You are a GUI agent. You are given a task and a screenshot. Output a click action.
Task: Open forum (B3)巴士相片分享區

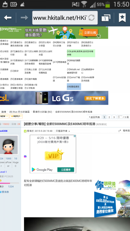[x=45, y=44]
